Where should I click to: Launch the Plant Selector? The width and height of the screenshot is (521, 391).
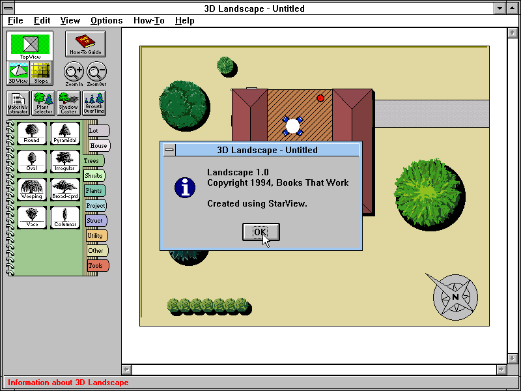pyautogui.click(x=43, y=102)
